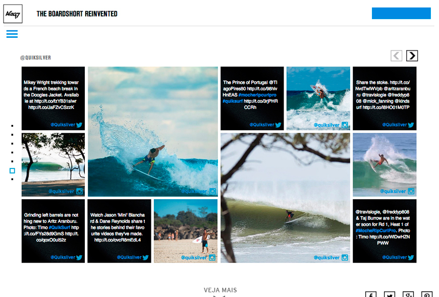Image resolution: width=439 pixels, height=297 pixels.
Task: Select the third dot in side navigation
Action: (12, 144)
